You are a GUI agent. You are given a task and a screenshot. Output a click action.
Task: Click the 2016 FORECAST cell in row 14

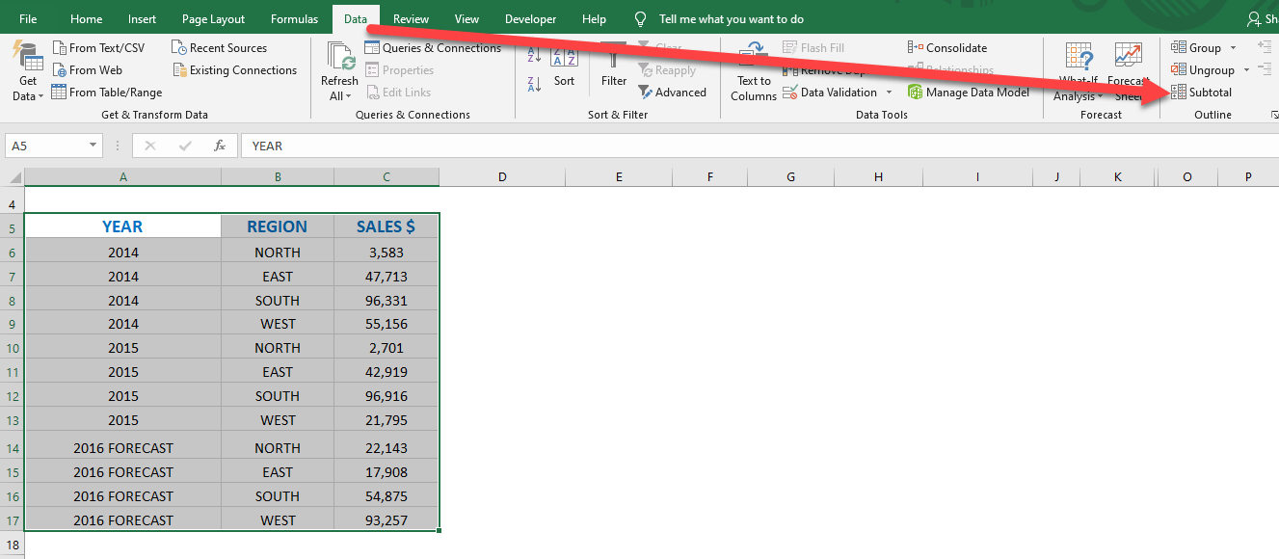click(x=122, y=448)
